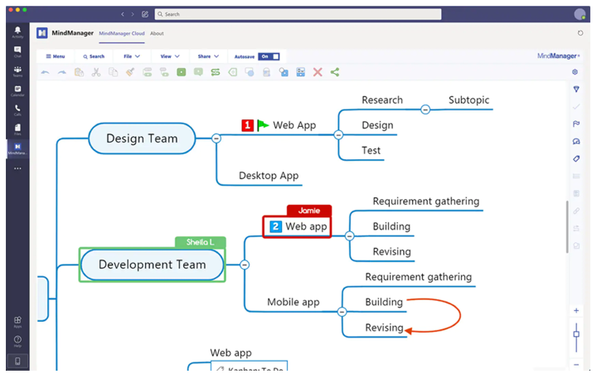Click the zoom slider handle

coord(576,335)
